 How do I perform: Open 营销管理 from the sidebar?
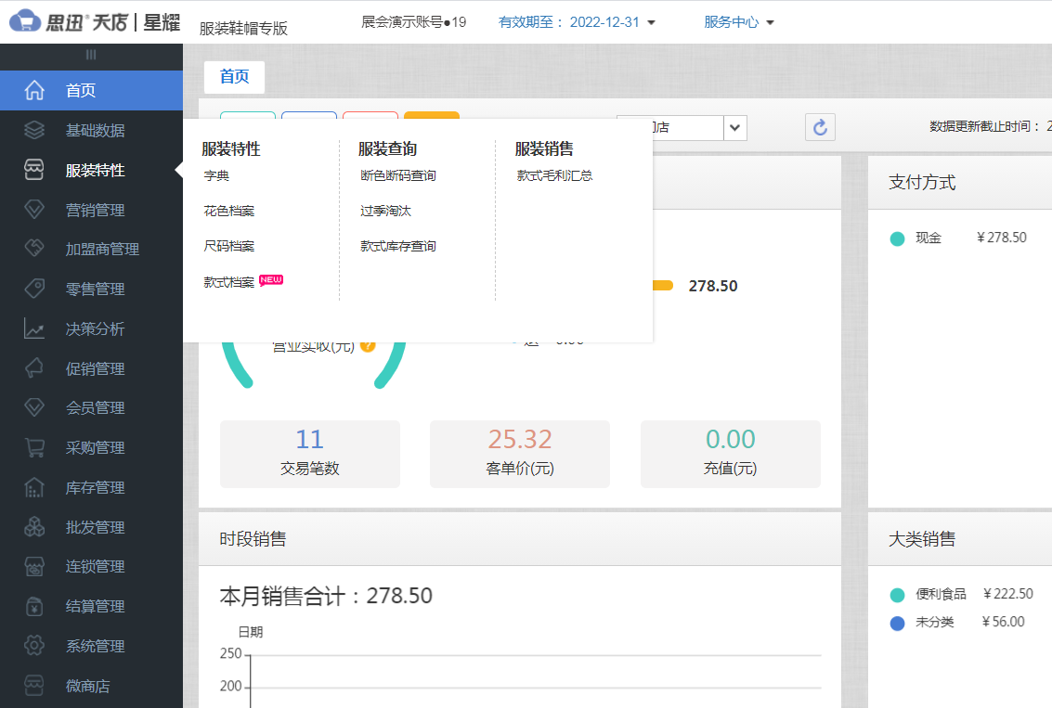[x=34, y=210]
